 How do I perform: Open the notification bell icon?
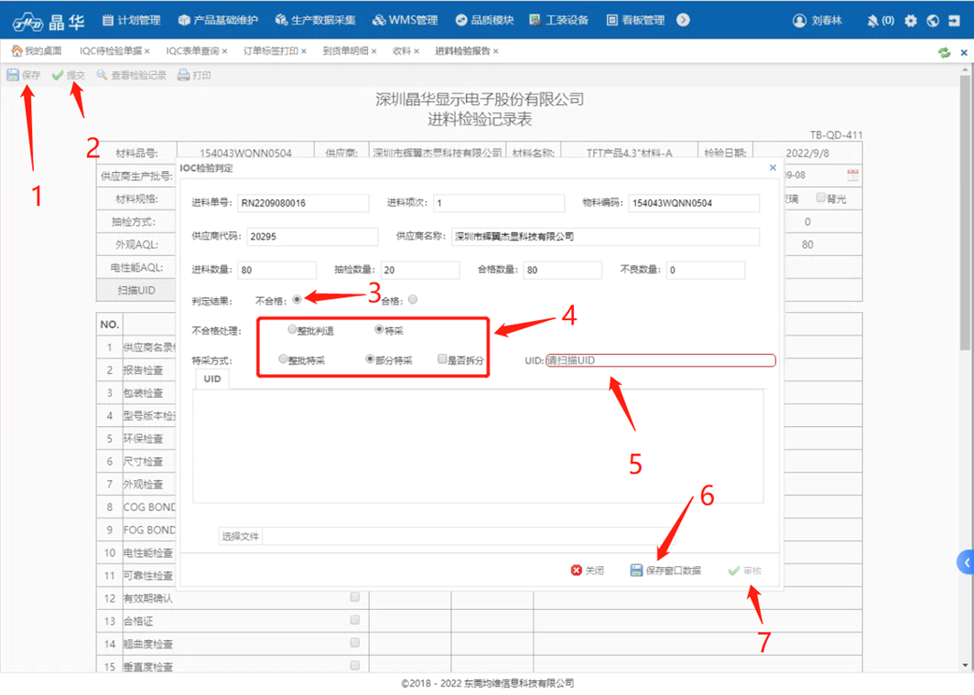click(x=872, y=20)
